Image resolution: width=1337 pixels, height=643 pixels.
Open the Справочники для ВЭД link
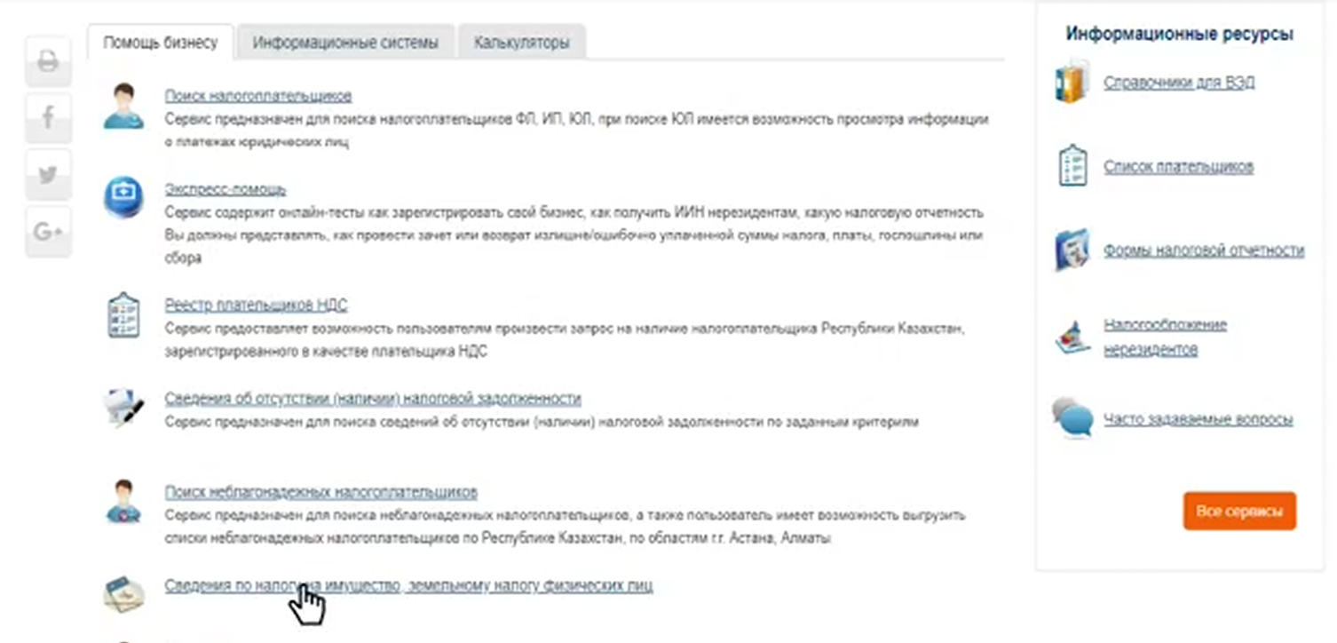coord(1179,83)
